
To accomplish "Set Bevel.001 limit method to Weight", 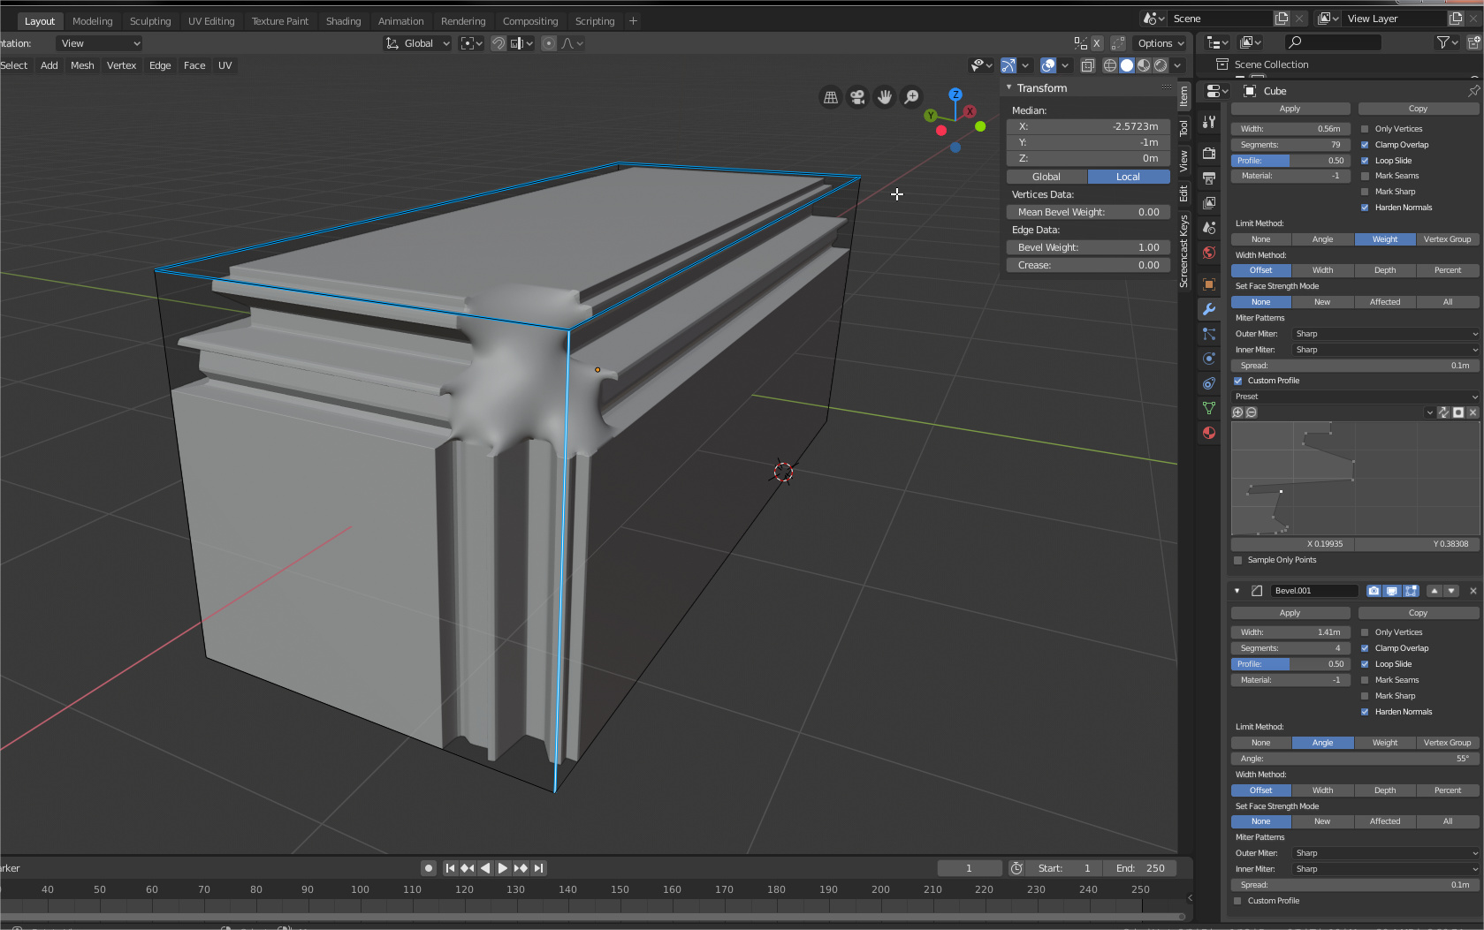I will [1385, 743].
